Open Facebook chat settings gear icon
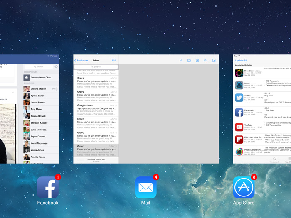This screenshot has height=218, width=291. point(56,66)
